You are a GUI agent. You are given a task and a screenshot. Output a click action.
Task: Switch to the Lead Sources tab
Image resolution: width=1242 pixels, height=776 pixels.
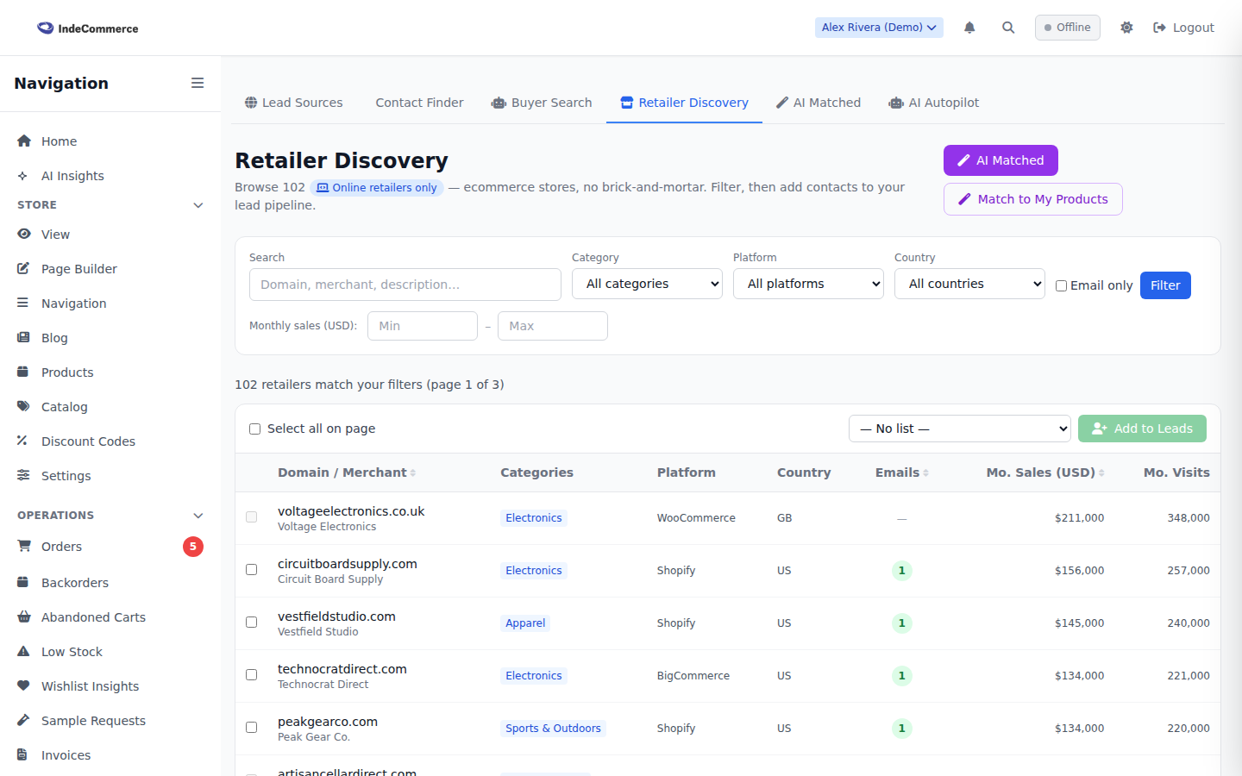coord(294,103)
